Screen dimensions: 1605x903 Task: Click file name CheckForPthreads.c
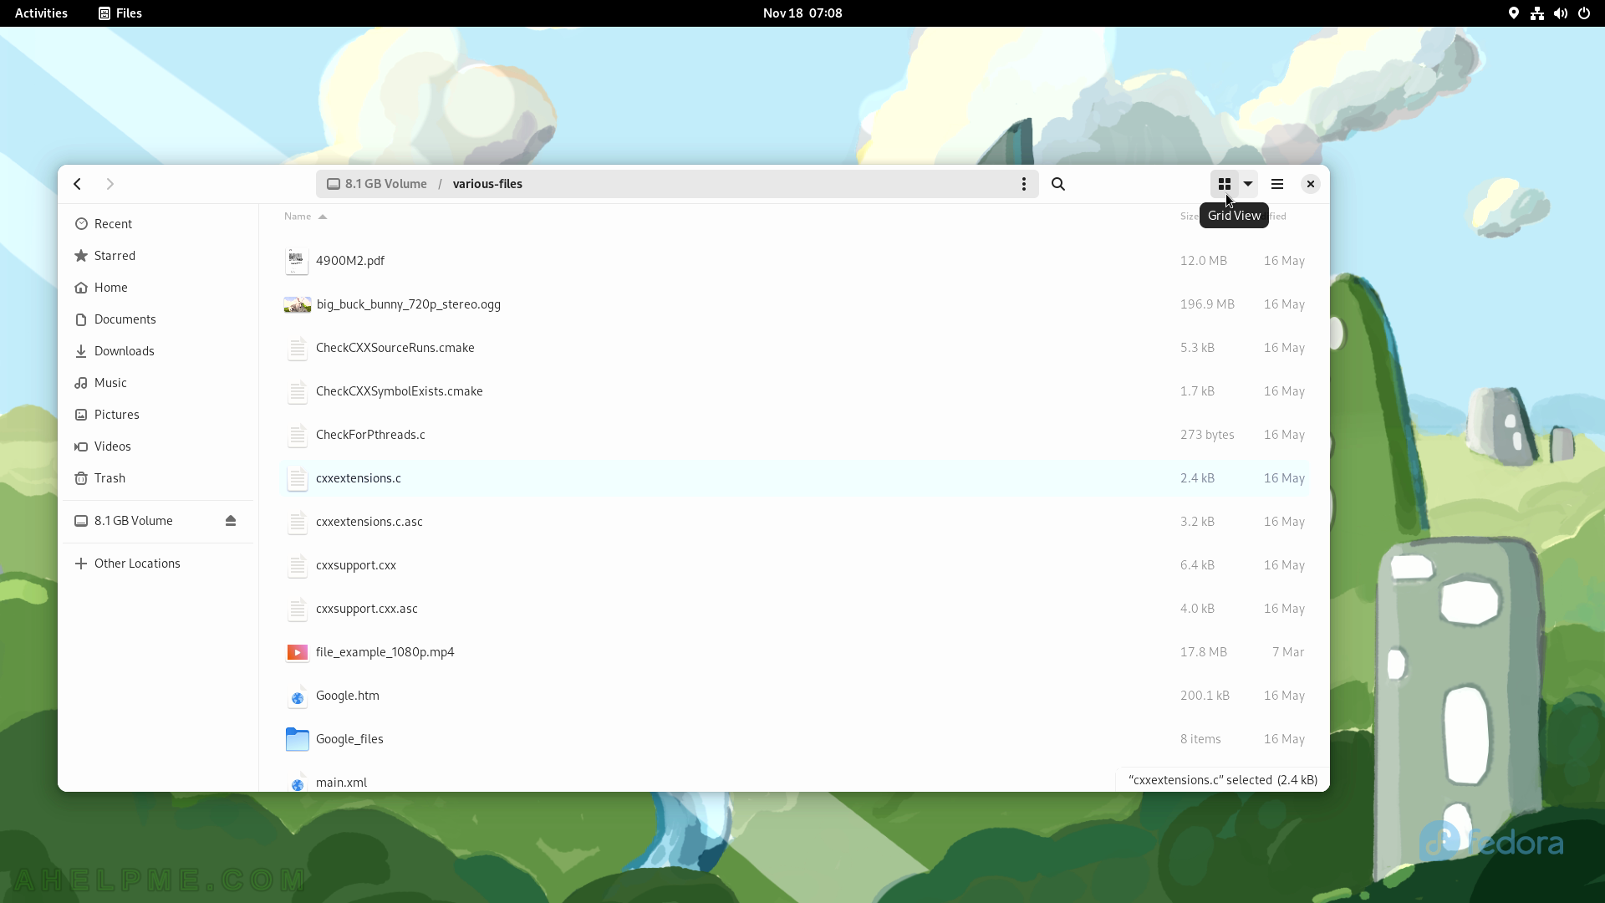pos(370,435)
